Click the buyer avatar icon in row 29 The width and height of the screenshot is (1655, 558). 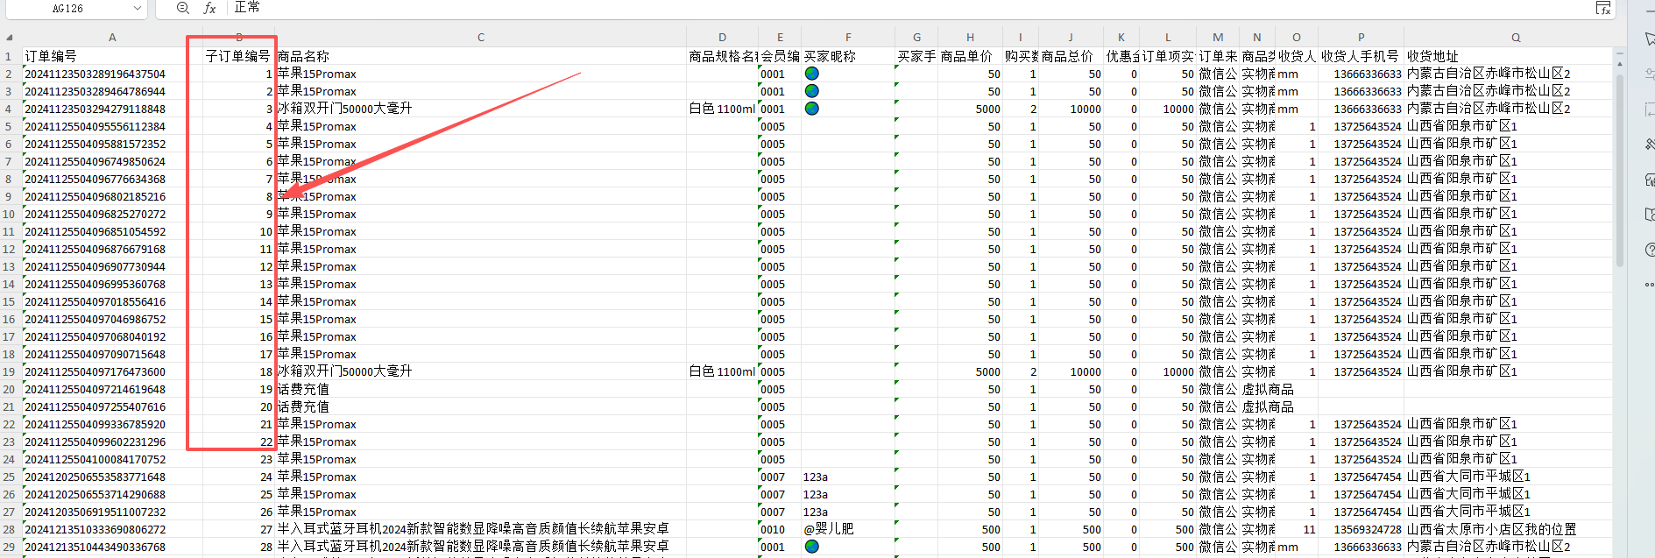point(812,547)
